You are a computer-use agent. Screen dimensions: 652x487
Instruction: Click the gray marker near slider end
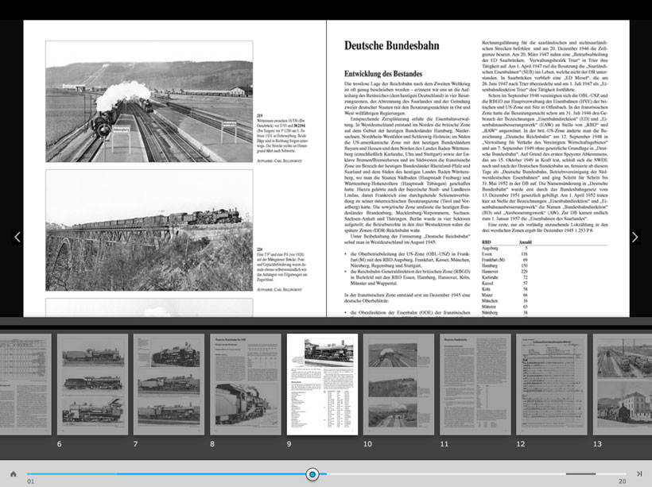(x=580, y=473)
